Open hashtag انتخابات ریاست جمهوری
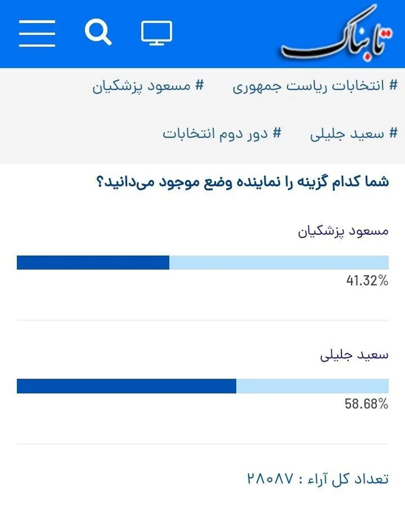 pos(315,86)
